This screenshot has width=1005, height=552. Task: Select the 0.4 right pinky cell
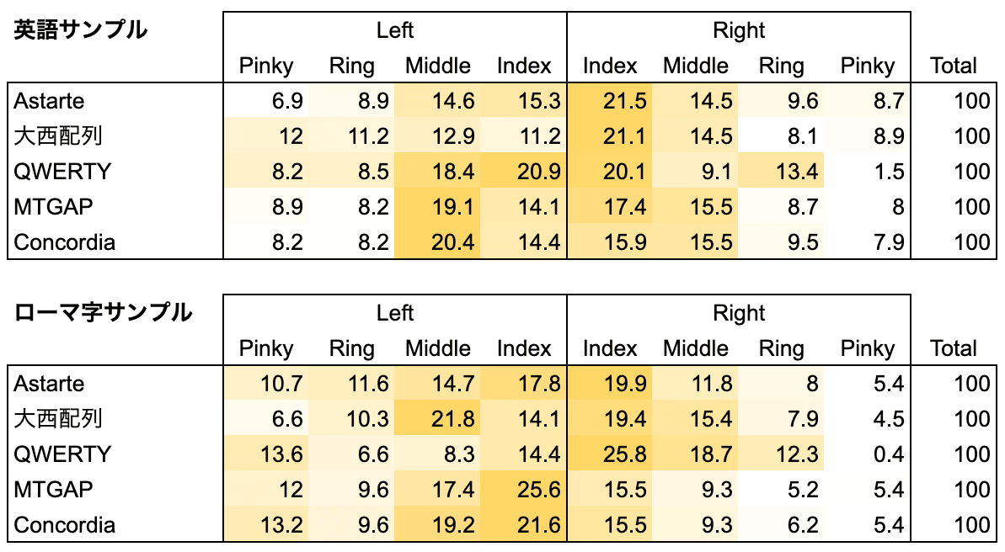tap(867, 454)
